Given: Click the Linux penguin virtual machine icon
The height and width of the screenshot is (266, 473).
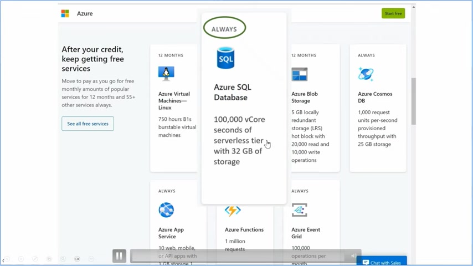Looking at the screenshot, I should (x=166, y=74).
